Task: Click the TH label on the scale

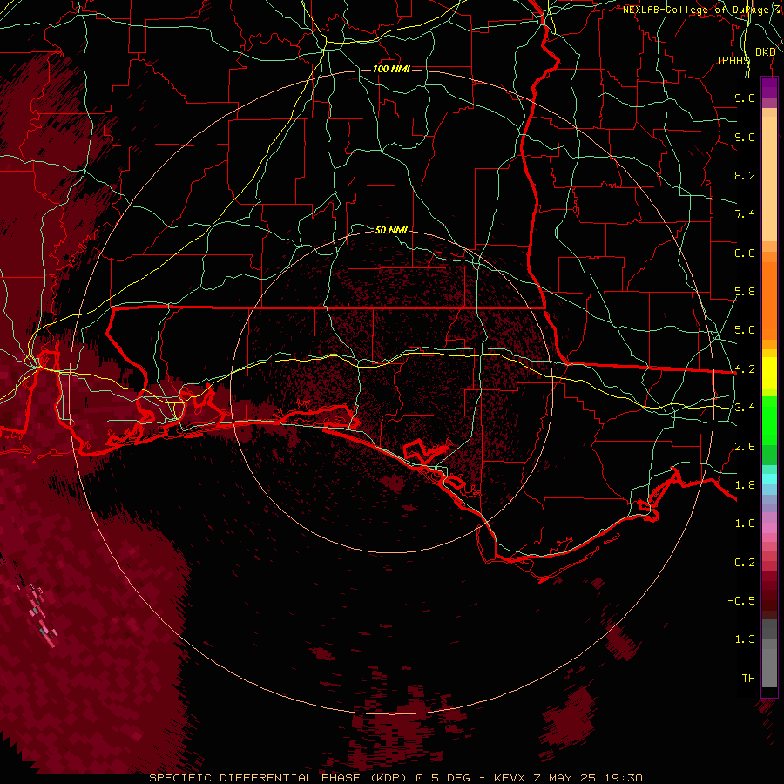Action: (748, 679)
